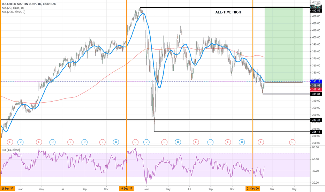The height and width of the screenshot is (192, 325).
Task: Open D dividend marker beneath the March 2020 crash
Action: tap(146, 142)
